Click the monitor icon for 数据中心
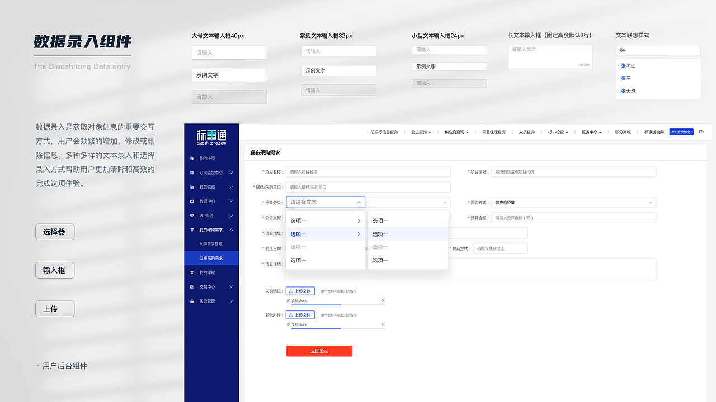This screenshot has width=716, height=402. pos(192,201)
